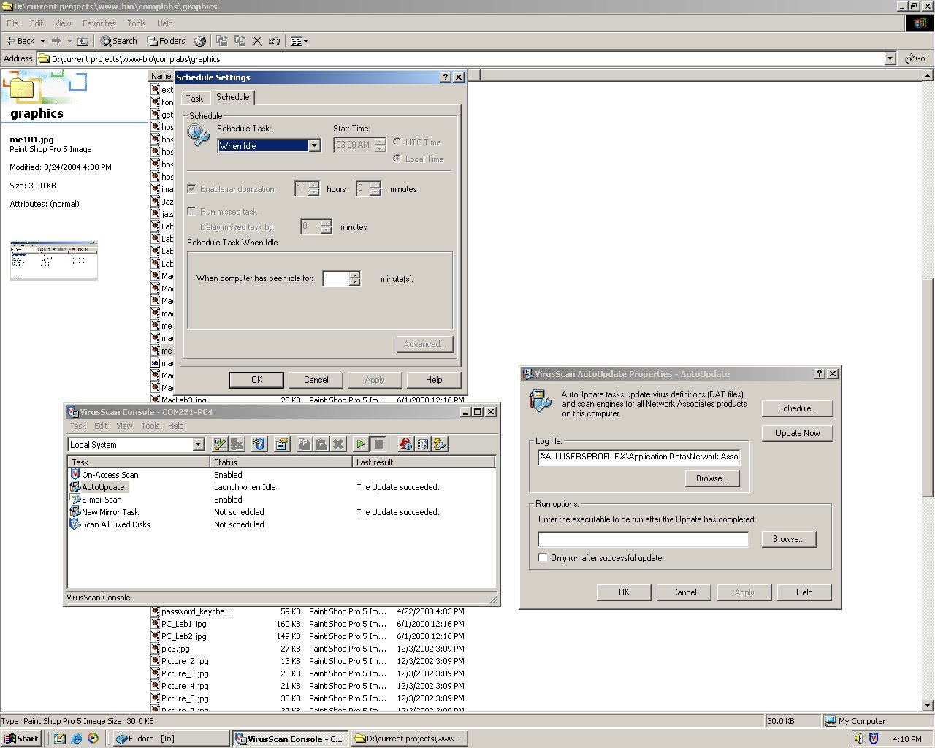Click the Update Now button

pyautogui.click(x=797, y=433)
